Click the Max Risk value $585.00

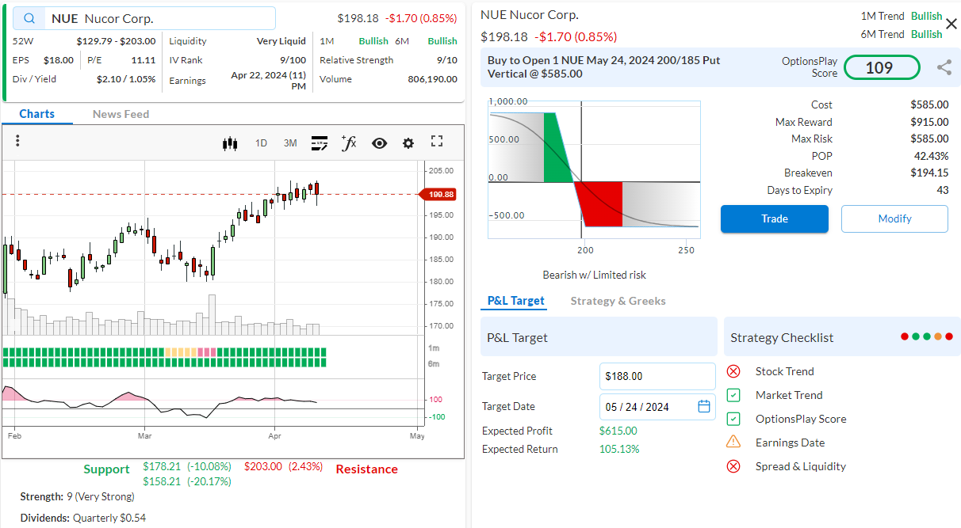coord(929,139)
